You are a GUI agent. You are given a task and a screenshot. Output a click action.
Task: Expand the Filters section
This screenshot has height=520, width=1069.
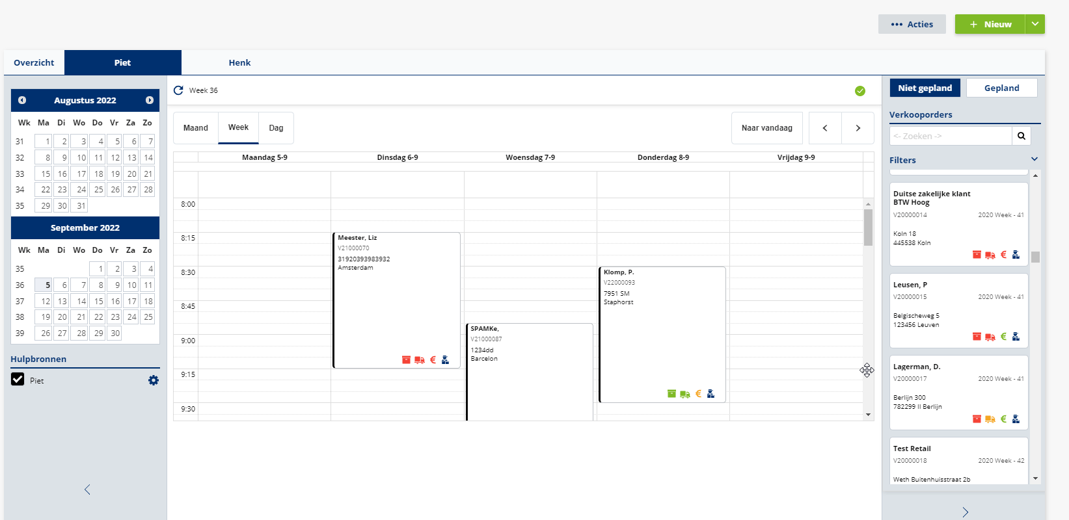[x=1035, y=160]
